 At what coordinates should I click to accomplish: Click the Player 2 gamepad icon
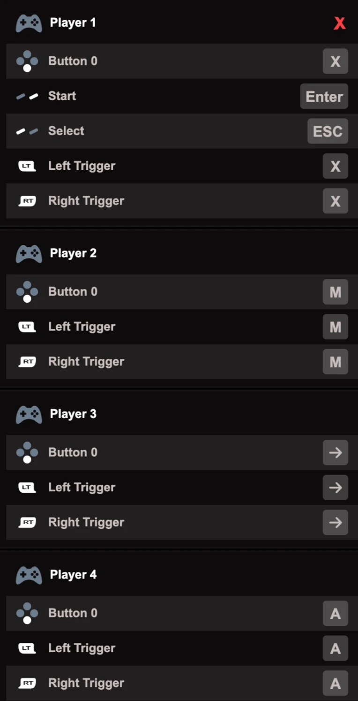[x=29, y=254]
